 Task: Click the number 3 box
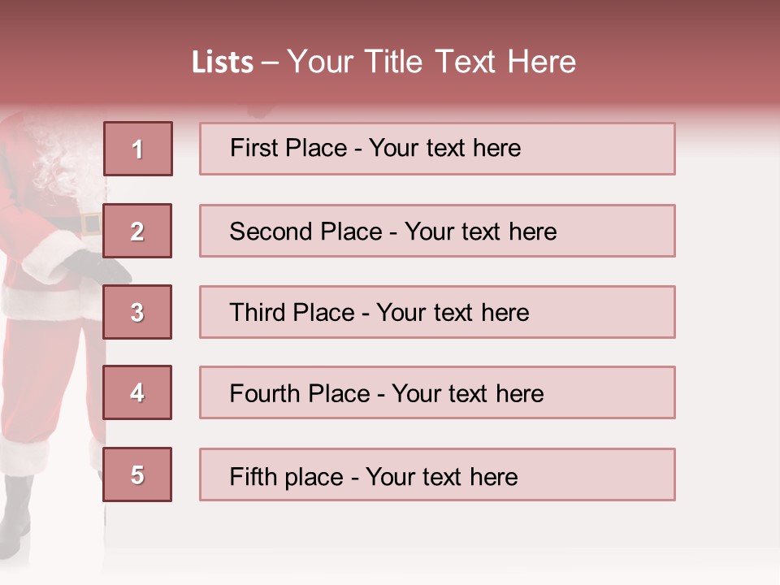[x=138, y=312]
